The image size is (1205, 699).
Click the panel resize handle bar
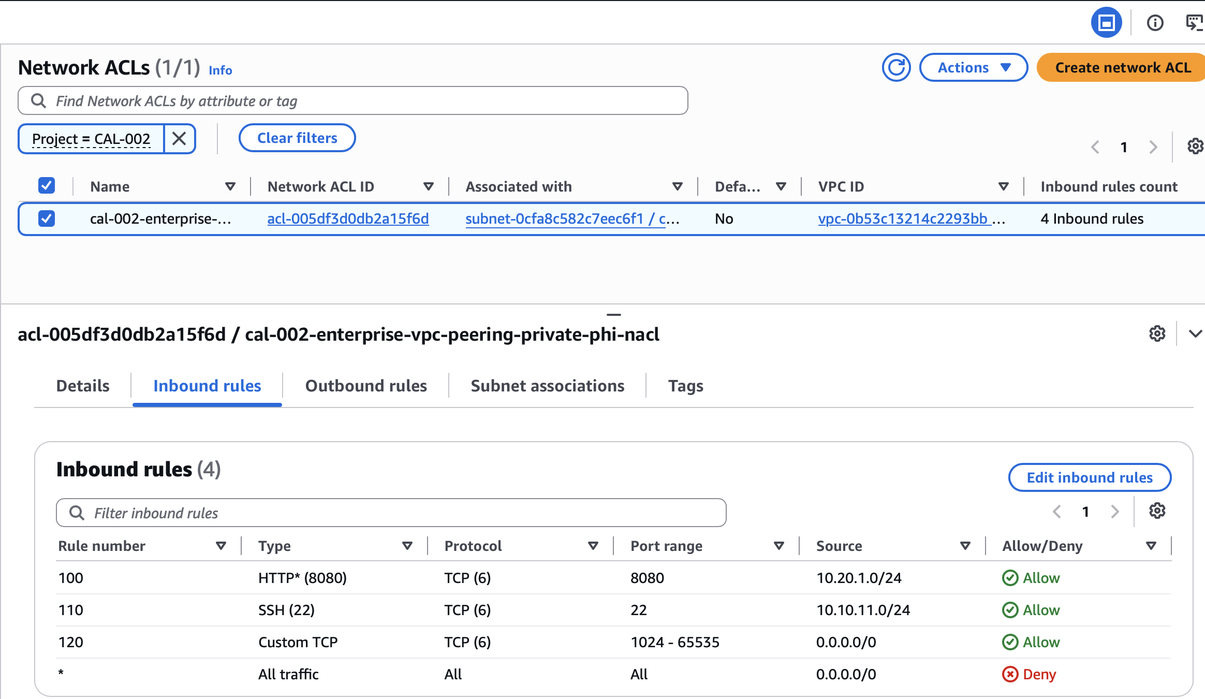click(613, 314)
